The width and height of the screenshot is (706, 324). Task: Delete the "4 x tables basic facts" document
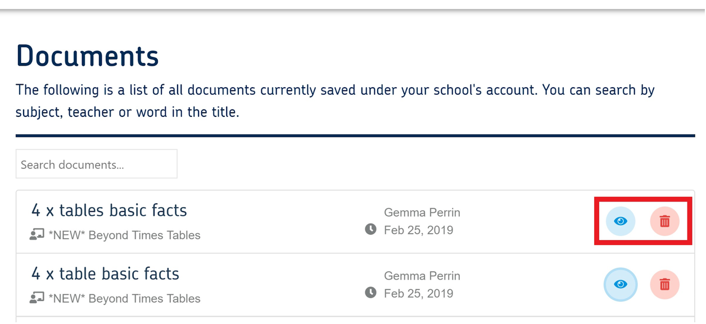pyautogui.click(x=664, y=221)
